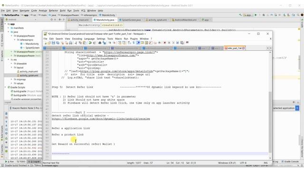Collapse the Gradle Scripts node
Image resolution: width=304 pixels, height=171 pixels.
click(x=5, y=87)
